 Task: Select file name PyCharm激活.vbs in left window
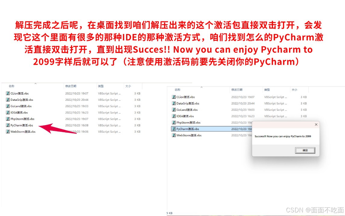22,125
